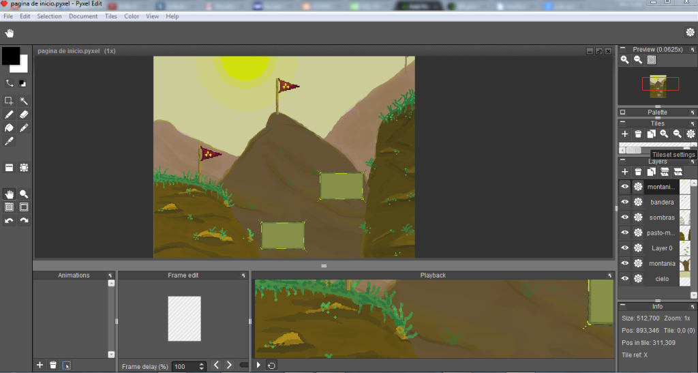
Task: Select the tile placer tool
Action: pos(9,168)
